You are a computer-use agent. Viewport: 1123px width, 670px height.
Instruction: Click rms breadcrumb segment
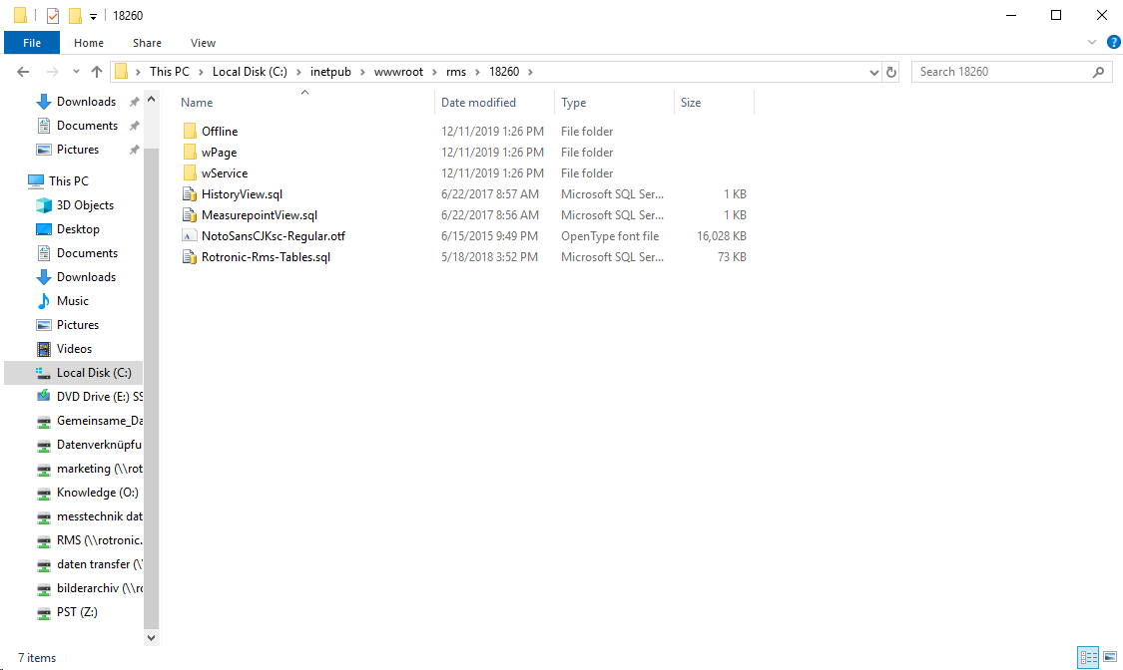coord(456,72)
